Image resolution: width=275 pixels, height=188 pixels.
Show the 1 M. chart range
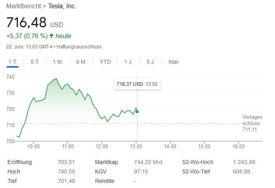[x=58, y=62]
